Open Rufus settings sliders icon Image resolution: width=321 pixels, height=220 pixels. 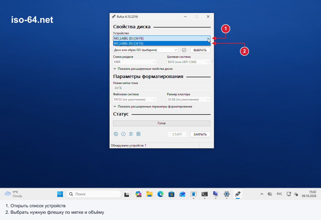coord(131,134)
